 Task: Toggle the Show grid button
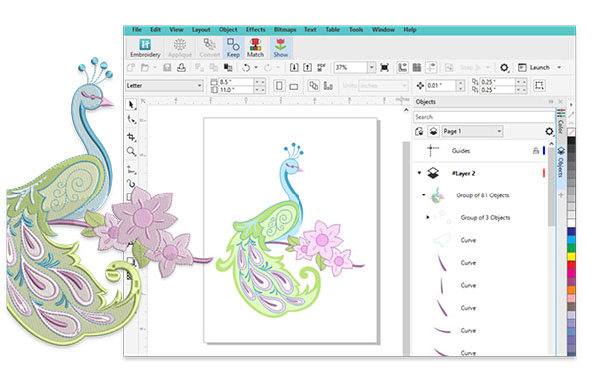pos(417,68)
